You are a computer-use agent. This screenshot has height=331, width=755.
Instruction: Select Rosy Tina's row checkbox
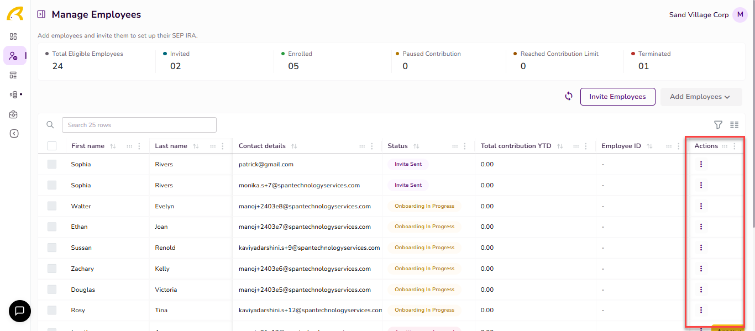tap(52, 310)
